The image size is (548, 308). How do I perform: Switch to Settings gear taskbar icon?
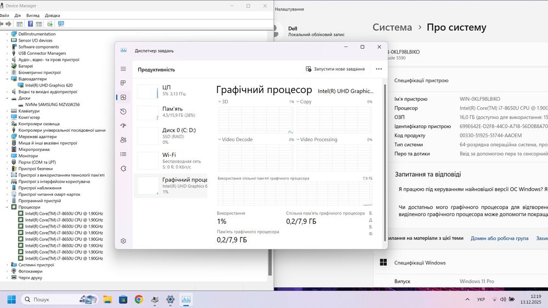[x=170, y=299]
